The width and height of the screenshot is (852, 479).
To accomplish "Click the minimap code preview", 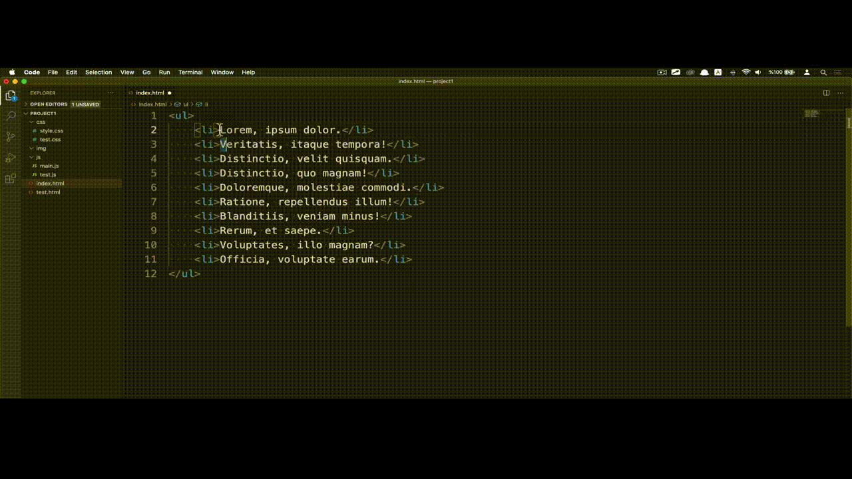I will coord(811,114).
